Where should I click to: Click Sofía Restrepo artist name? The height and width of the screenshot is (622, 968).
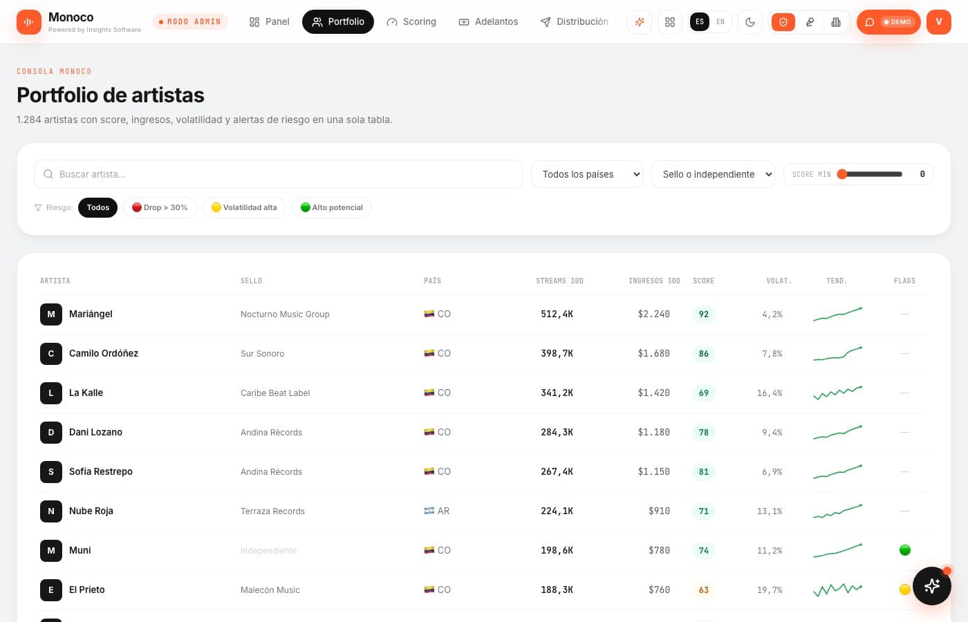click(x=101, y=471)
